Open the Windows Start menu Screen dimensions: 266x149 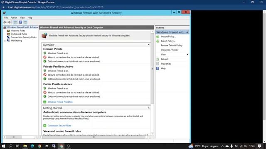3,146
